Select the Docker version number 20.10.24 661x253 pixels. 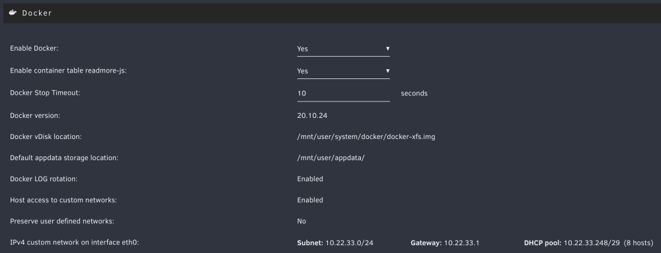(x=312, y=115)
